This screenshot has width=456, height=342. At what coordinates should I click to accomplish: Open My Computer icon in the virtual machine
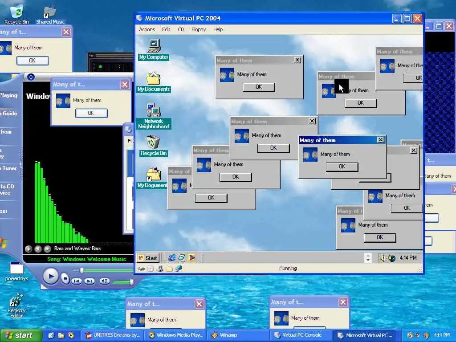[154, 50]
